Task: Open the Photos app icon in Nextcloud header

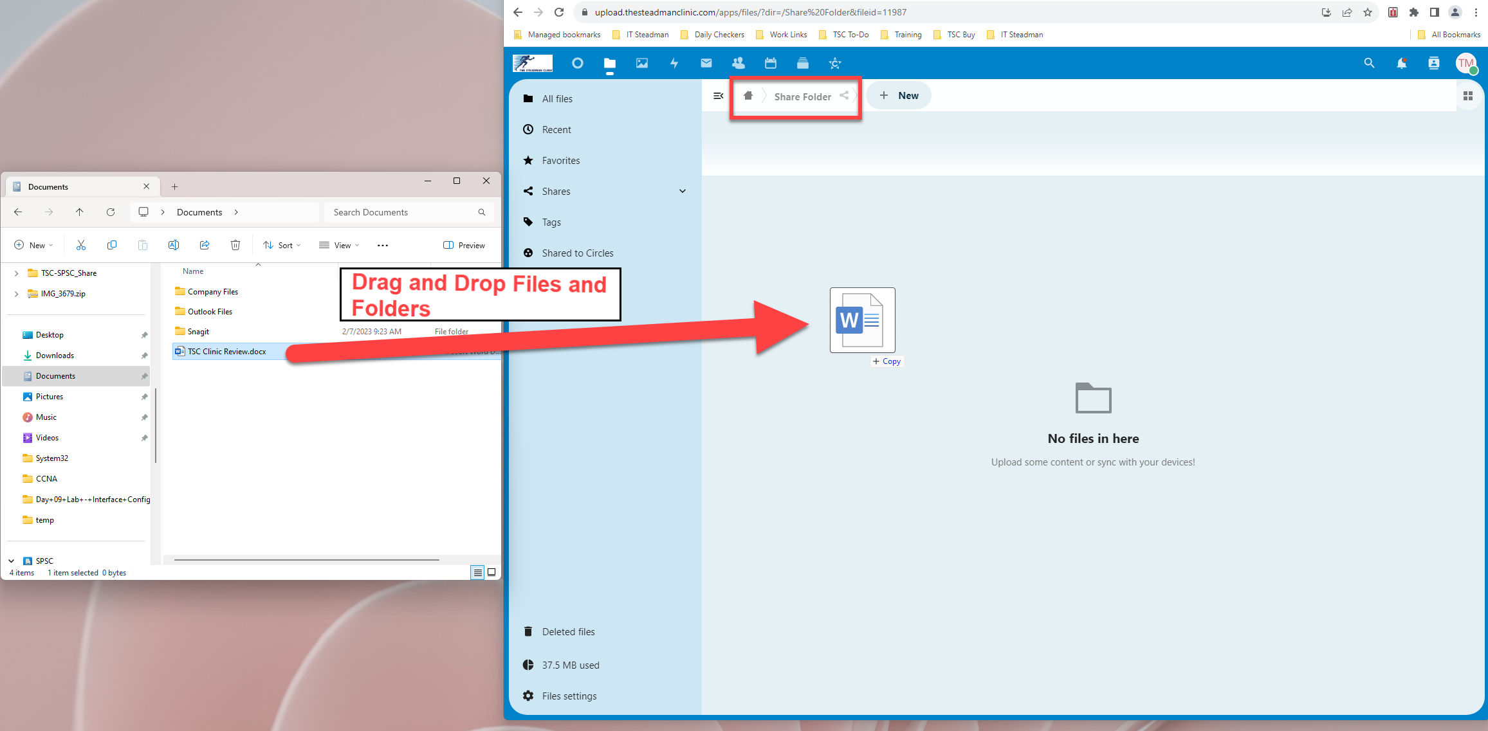Action: pos(641,63)
